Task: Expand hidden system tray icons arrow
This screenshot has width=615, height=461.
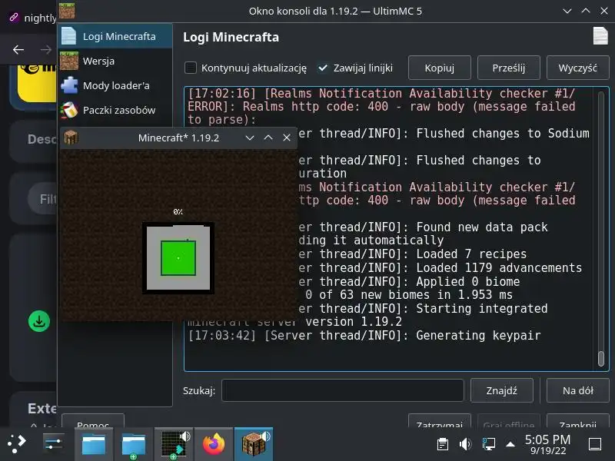Action: tap(510, 444)
